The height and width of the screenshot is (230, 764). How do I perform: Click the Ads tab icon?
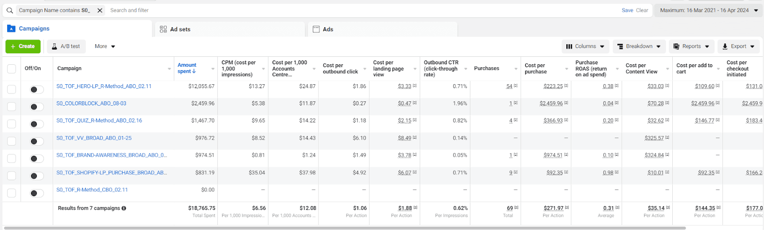(316, 29)
